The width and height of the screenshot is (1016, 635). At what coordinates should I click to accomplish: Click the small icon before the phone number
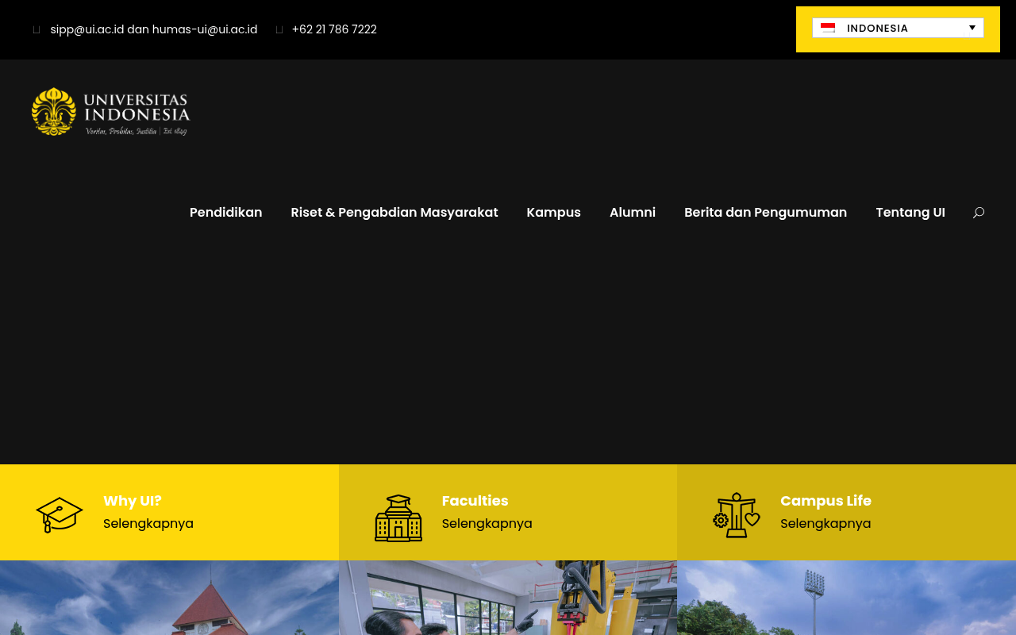279,30
